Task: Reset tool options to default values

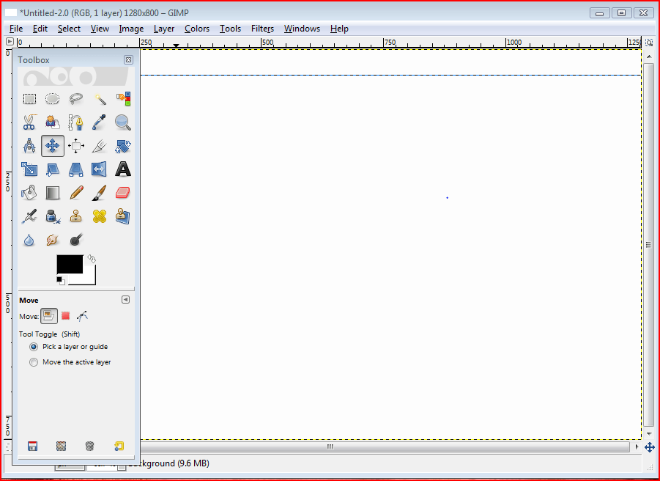Action: [x=117, y=446]
